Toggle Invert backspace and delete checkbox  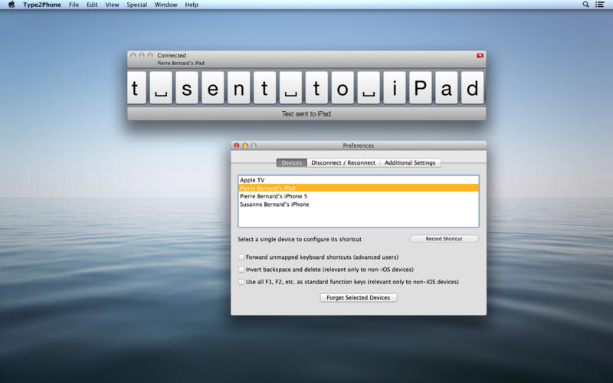(242, 270)
